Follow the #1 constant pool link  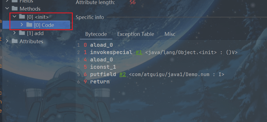click(139, 52)
